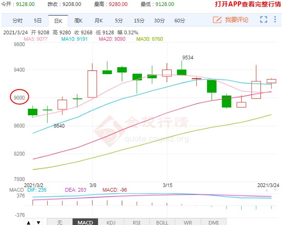Switch to the 分时 intraday tab
Viewport: 282px width, 225px height.
click(x=17, y=21)
